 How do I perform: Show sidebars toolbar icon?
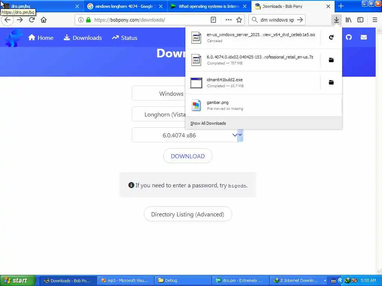(x=360, y=20)
